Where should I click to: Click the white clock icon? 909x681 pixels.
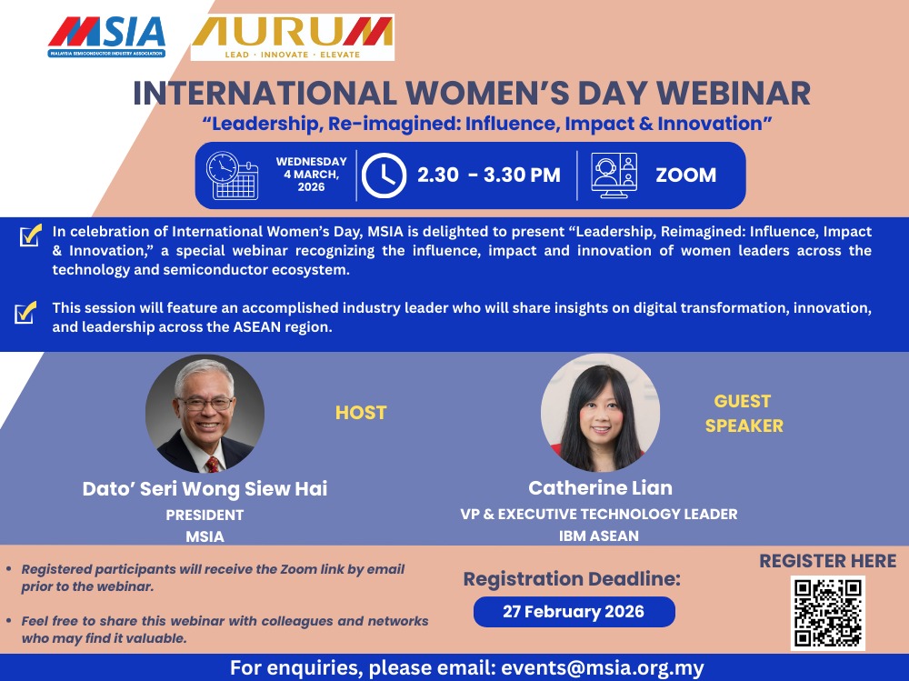tap(384, 175)
